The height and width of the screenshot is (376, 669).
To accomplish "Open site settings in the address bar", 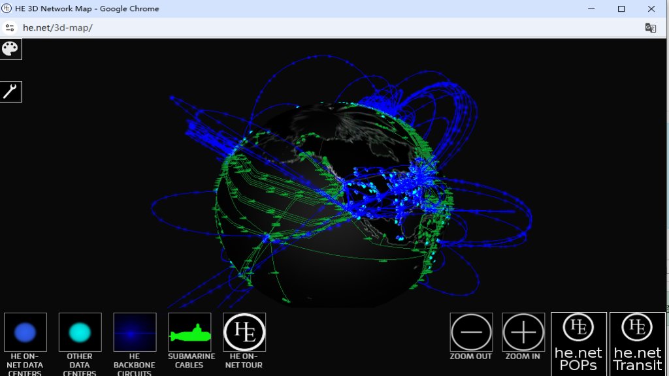I will point(9,28).
